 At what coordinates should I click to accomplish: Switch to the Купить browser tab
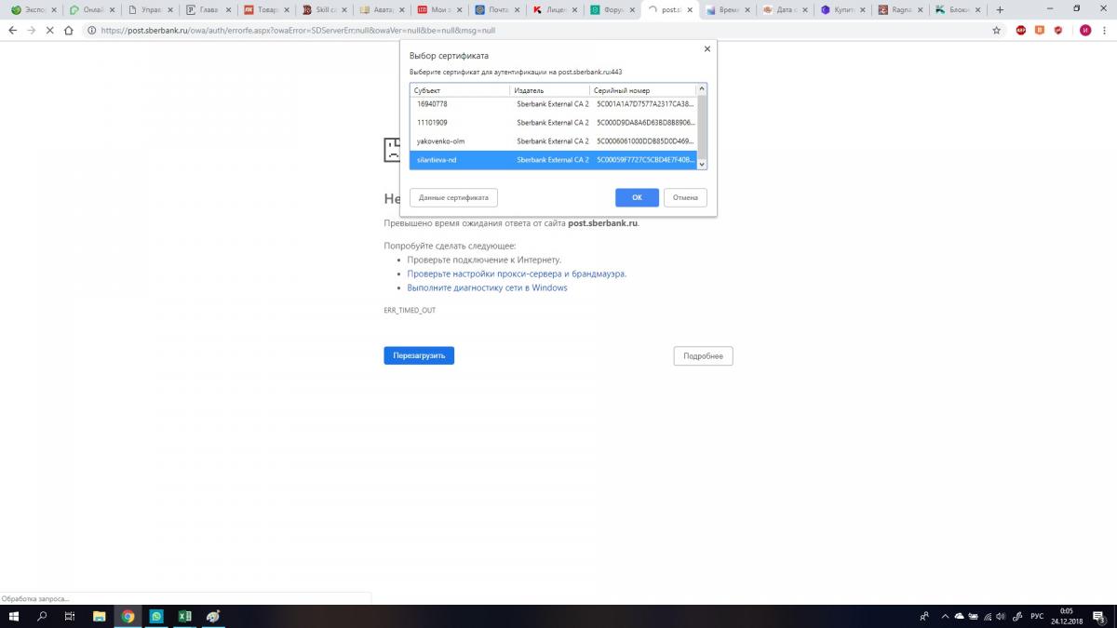tap(841, 9)
